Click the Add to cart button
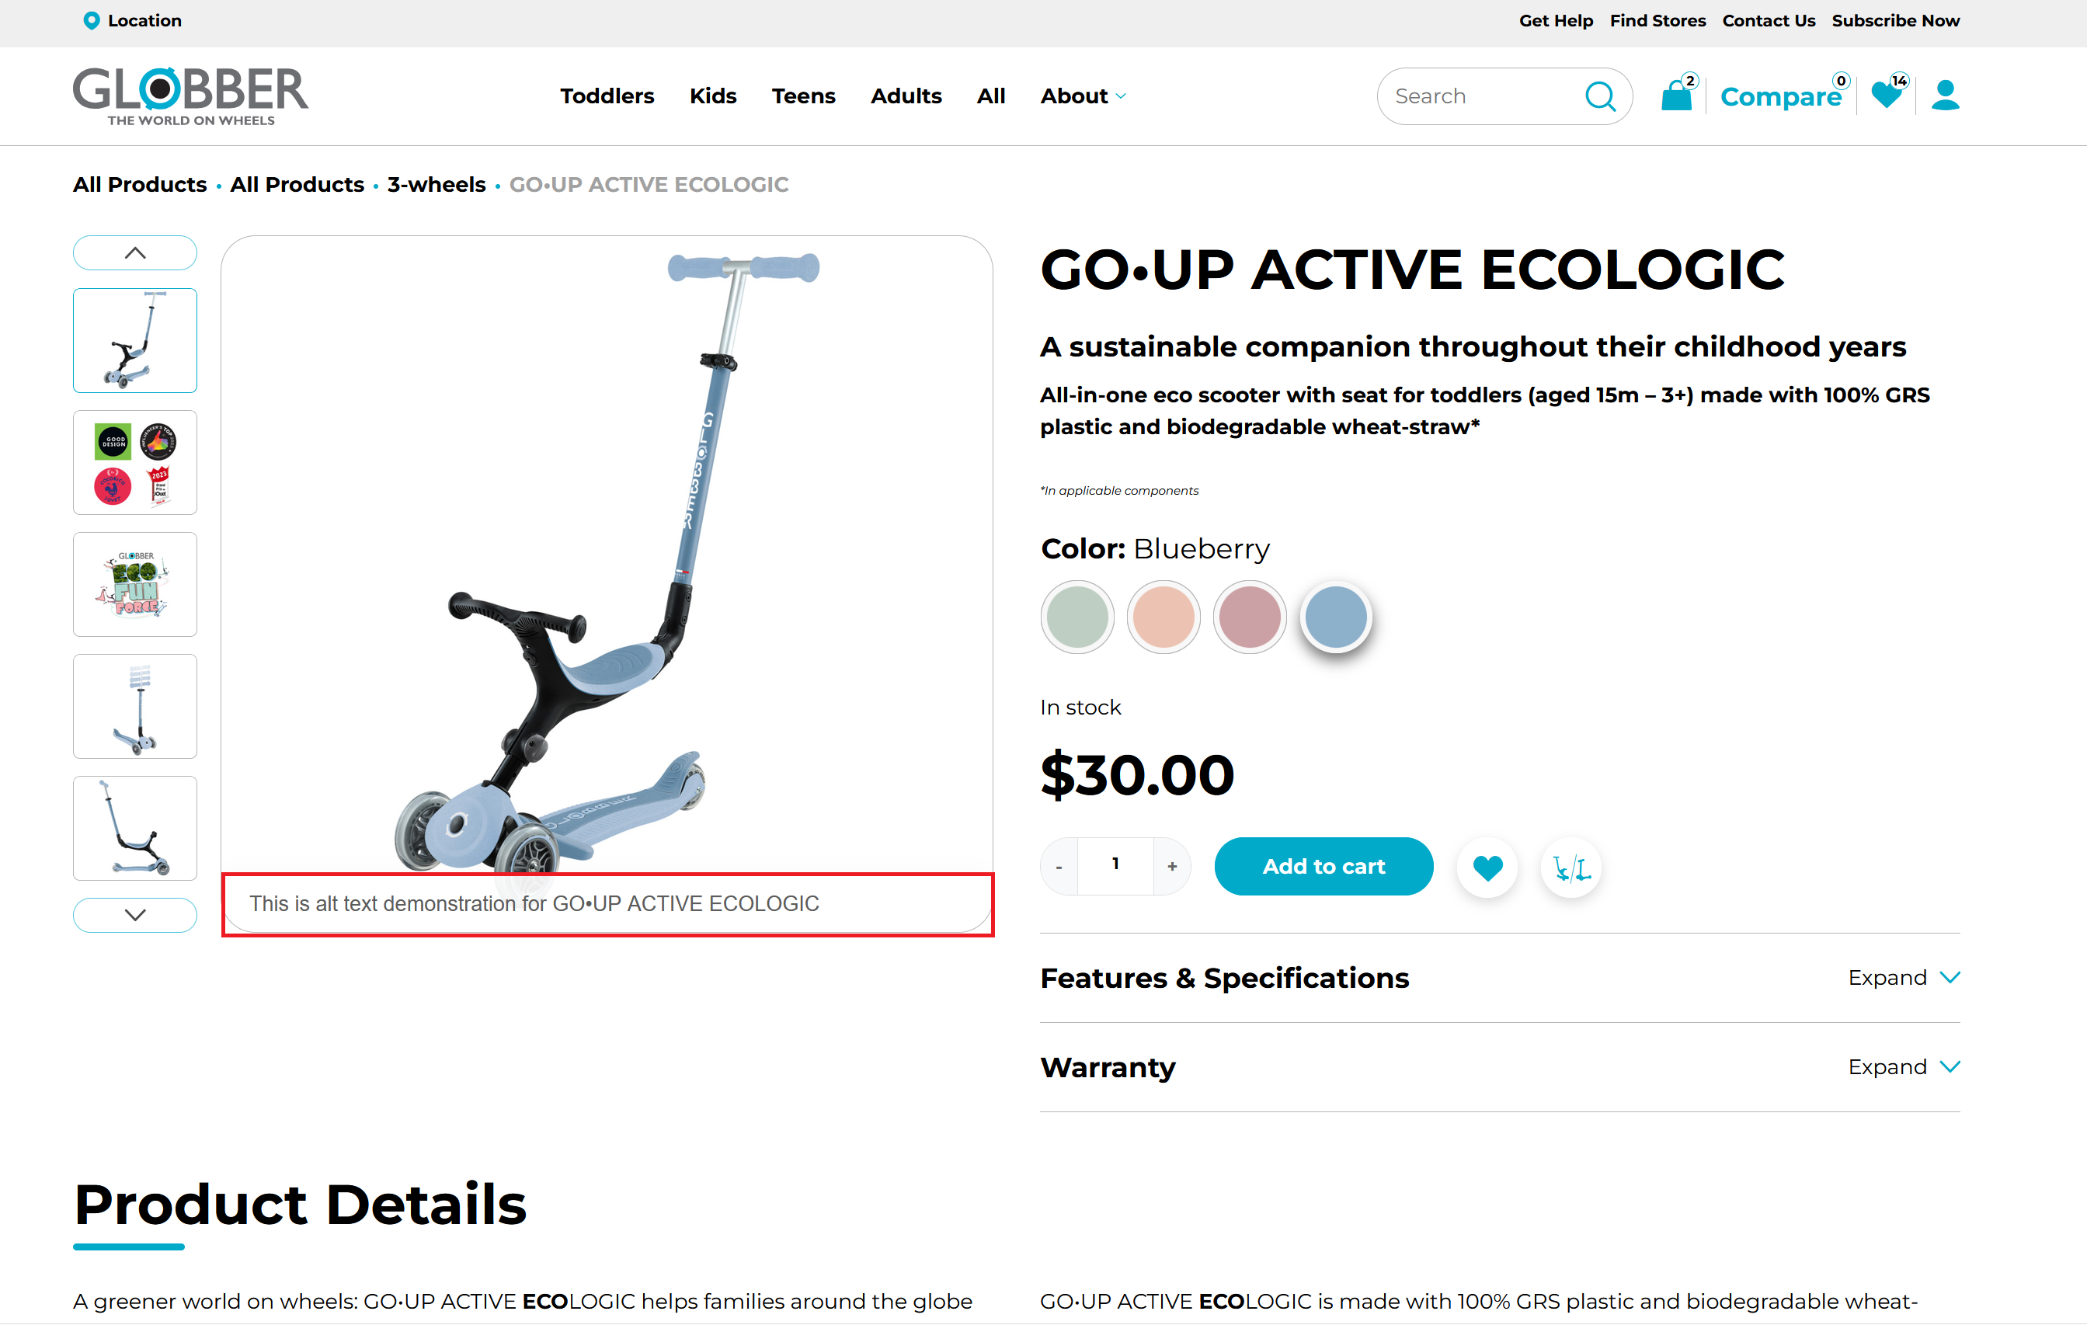Image resolution: width=2087 pixels, height=1325 pixels. pyautogui.click(x=1324, y=867)
